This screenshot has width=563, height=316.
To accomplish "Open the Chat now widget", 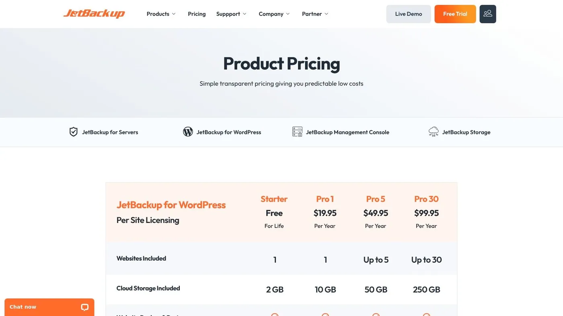I will pyautogui.click(x=49, y=307).
